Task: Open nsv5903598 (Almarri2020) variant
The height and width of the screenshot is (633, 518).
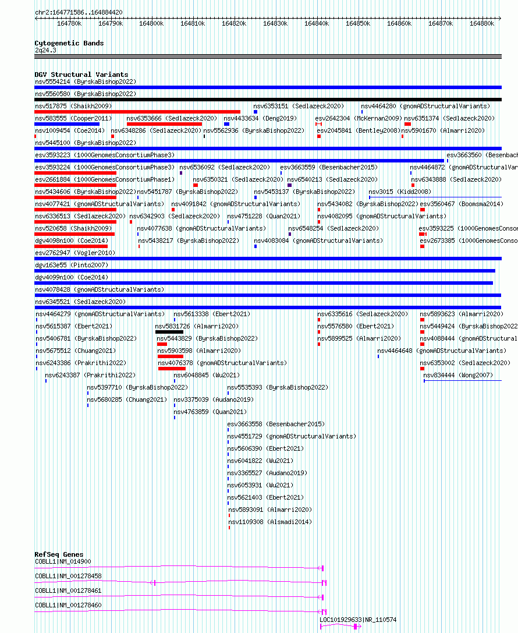Action: (199, 351)
